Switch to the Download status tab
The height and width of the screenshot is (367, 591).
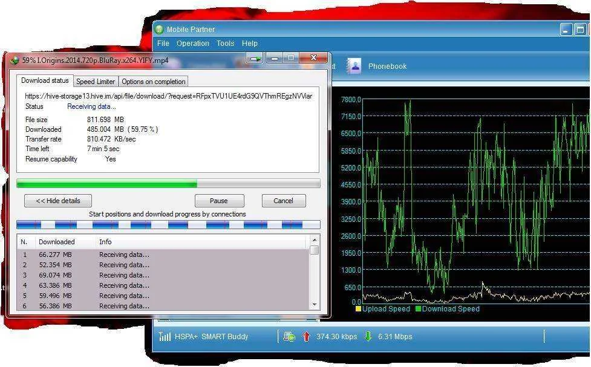click(45, 80)
